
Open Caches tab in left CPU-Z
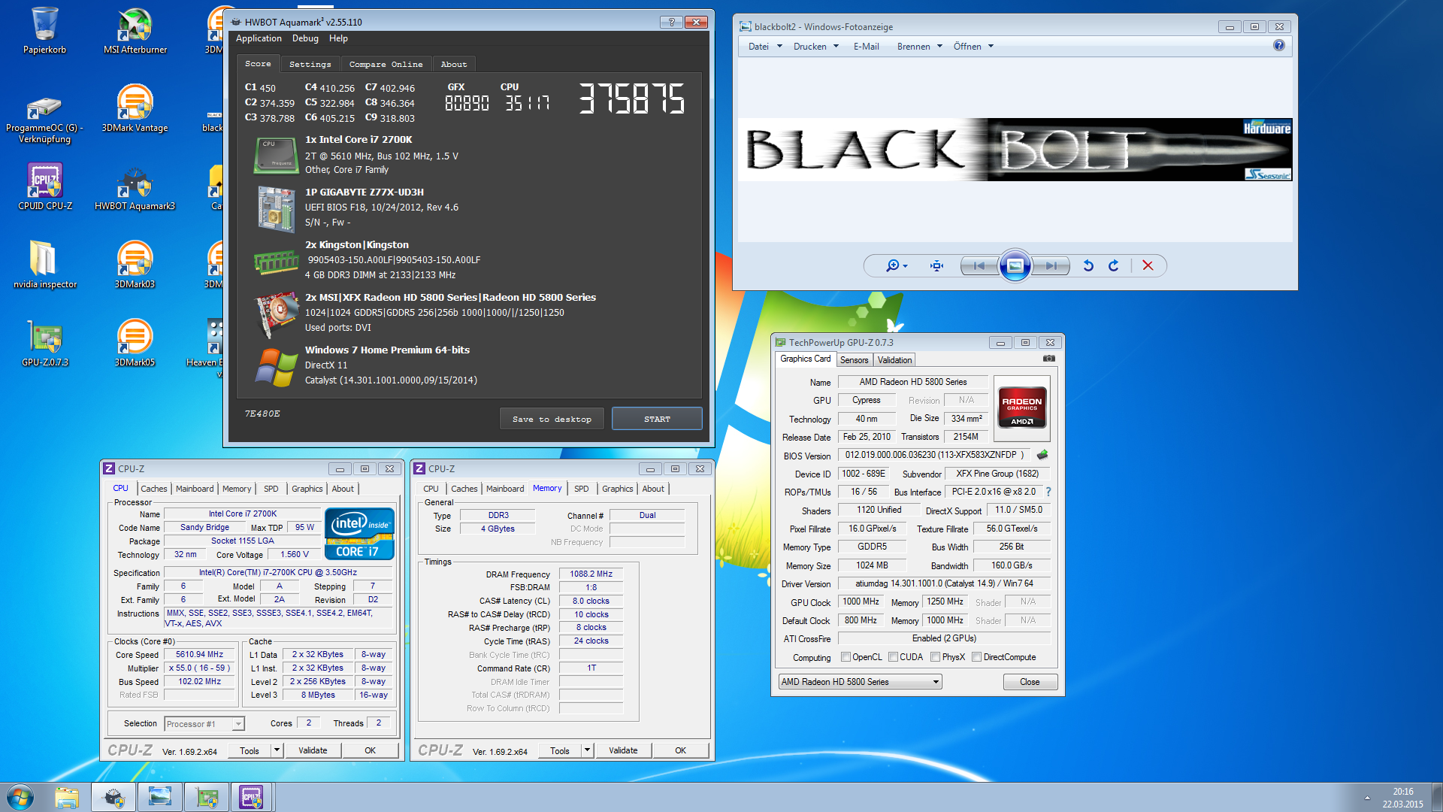pos(153,489)
